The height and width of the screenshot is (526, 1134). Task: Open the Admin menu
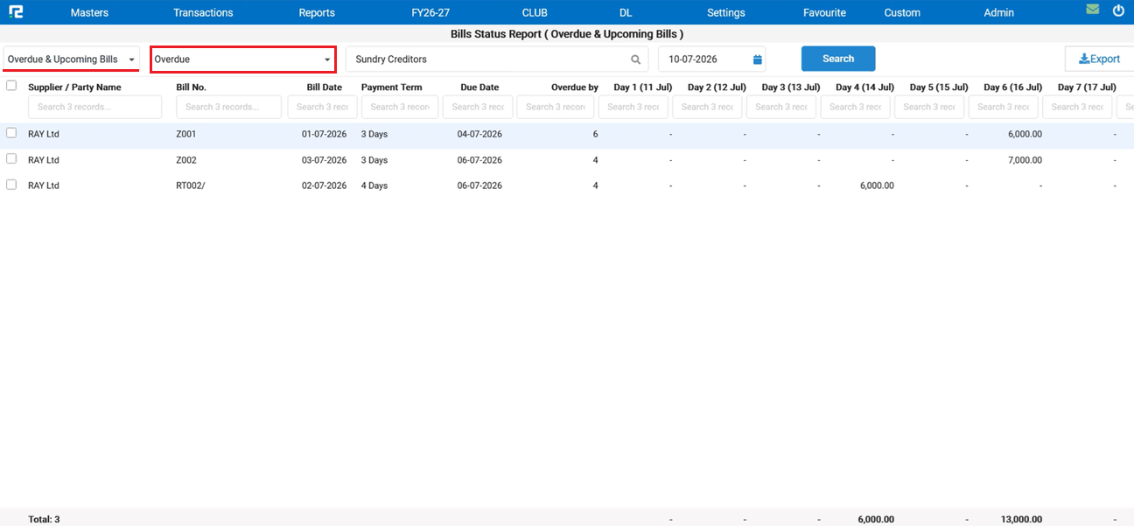[998, 12]
